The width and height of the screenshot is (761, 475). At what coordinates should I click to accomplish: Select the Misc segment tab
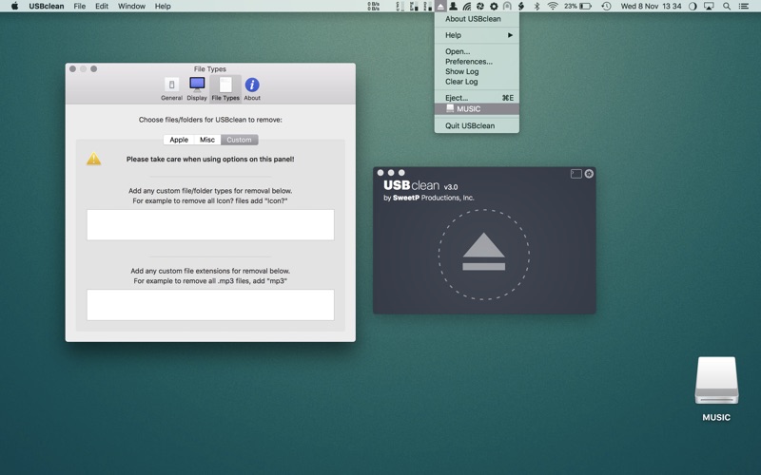(x=207, y=140)
